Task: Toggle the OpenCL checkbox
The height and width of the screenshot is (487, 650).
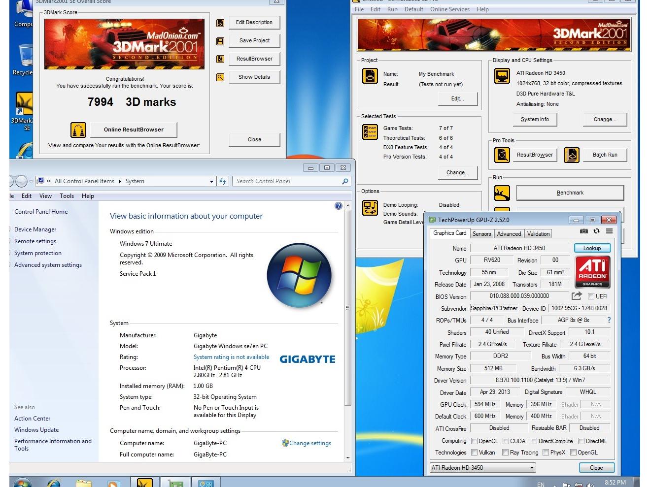Action: tap(474, 441)
